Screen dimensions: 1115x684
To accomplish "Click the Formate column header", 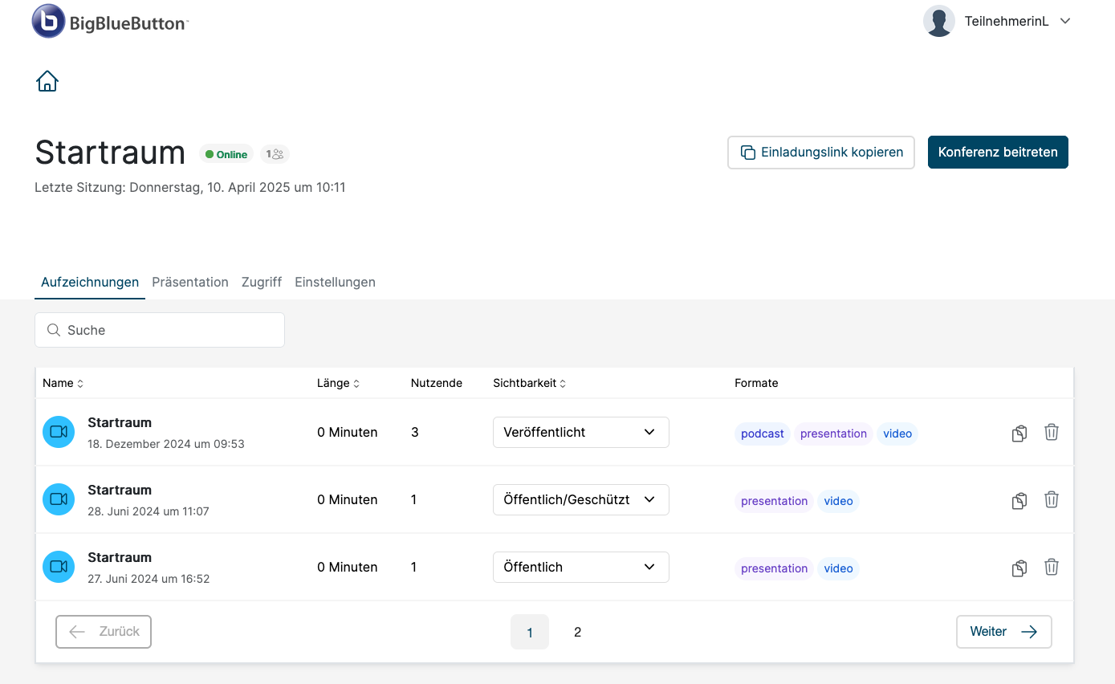I will click(756, 383).
